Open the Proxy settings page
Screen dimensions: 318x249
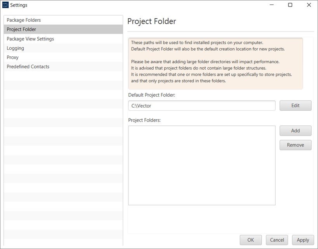pyautogui.click(x=63, y=57)
